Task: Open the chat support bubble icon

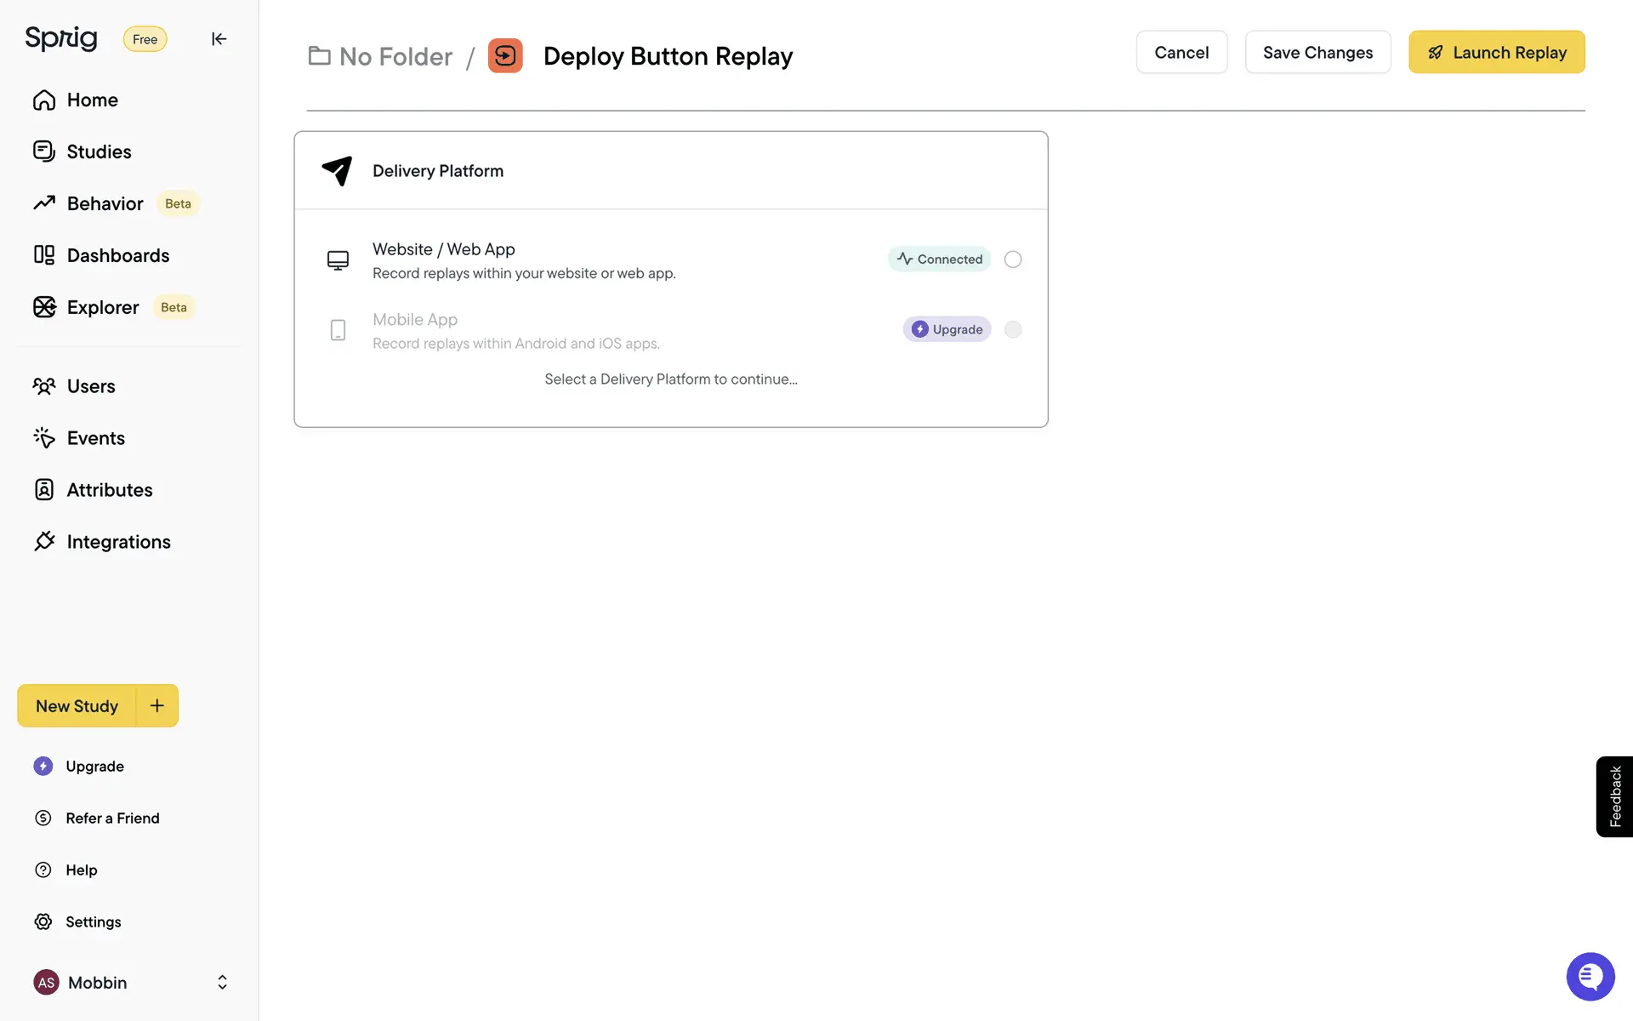Action: tap(1590, 976)
